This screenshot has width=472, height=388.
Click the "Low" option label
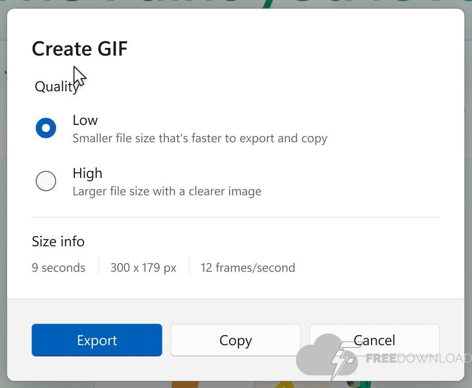pyautogui.click(x=85, y=120)
